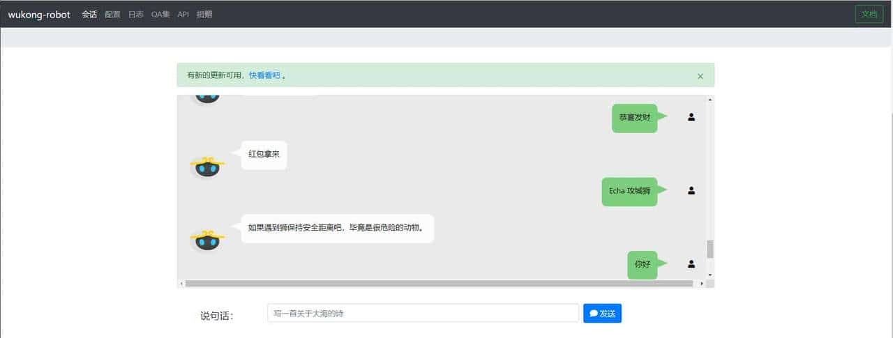Click the user avatar beside Echa 攻城狮
This screenshot has width=893, height=338.
point(691,190)
